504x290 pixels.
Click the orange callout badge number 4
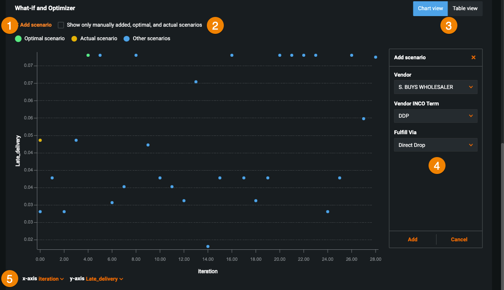point(437,166)
